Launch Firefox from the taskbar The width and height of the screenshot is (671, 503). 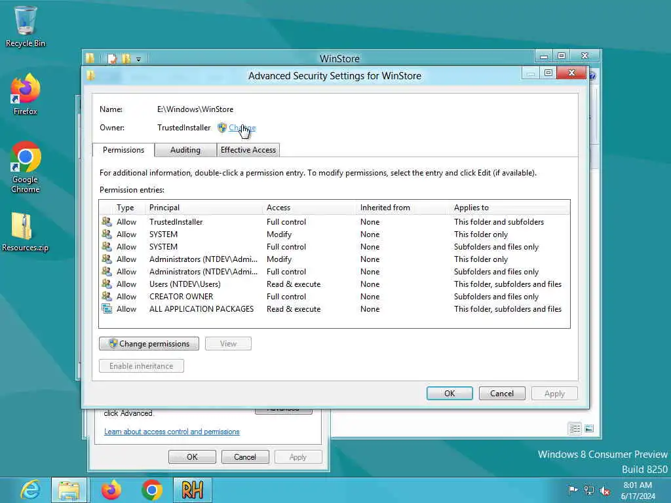coord(111,490)
